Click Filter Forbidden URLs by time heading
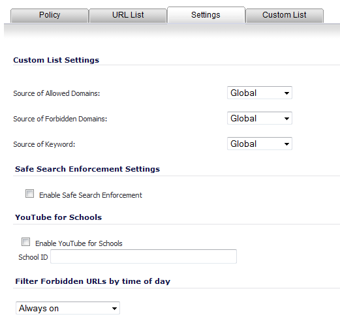 [x=93, y=281]
